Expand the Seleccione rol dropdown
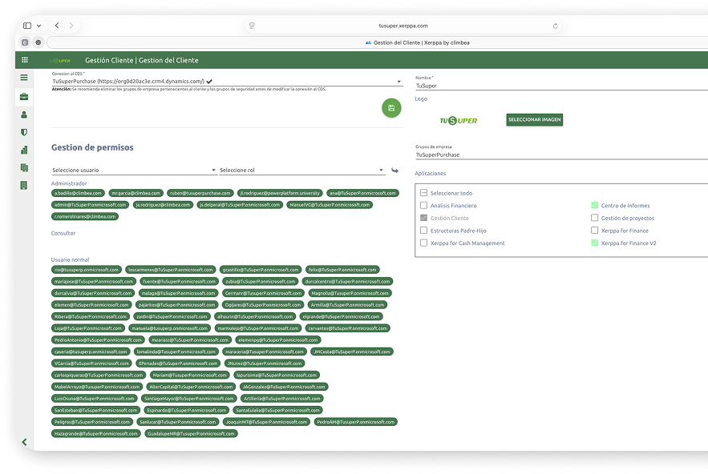 [x=301, y=170]
